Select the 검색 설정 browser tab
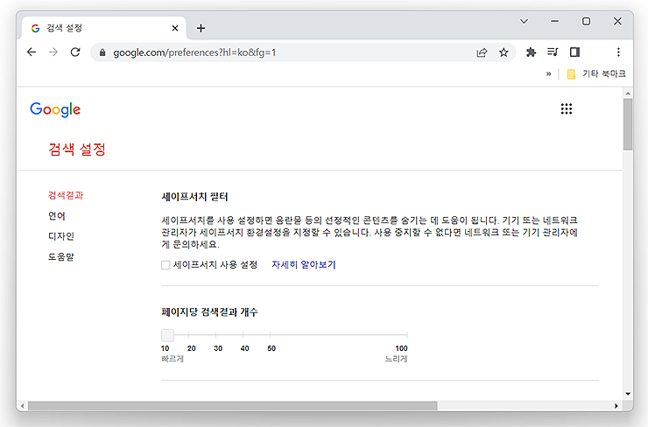The height and width of the screenshot is (427, 648). pyautogui.click(x=103, y=28)
